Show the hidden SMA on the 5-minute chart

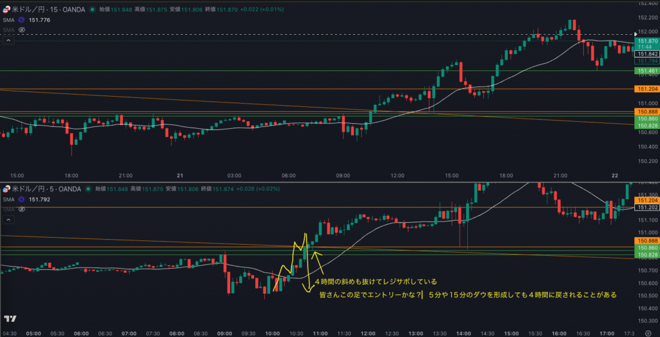point(22,209)
